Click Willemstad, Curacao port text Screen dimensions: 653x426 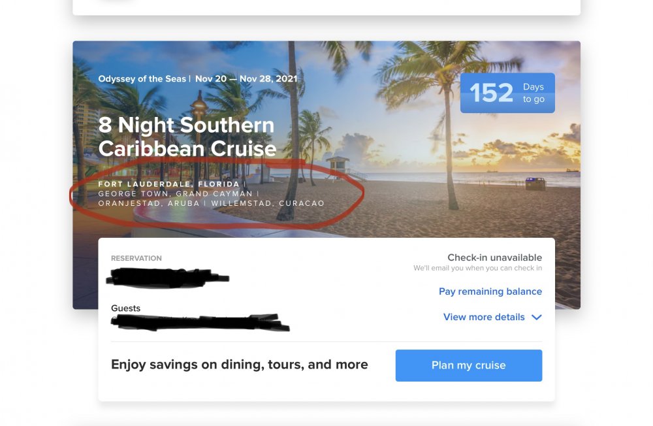click(268, 203)
